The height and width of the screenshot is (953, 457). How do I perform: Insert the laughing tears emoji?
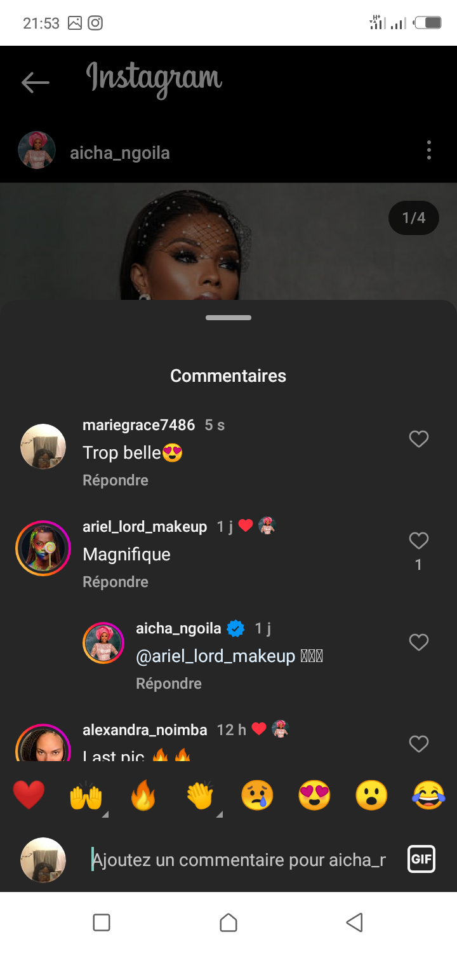click(x=428, y=795)
